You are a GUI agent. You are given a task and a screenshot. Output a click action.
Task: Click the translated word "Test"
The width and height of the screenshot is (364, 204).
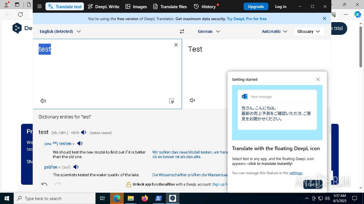point(195,49)
